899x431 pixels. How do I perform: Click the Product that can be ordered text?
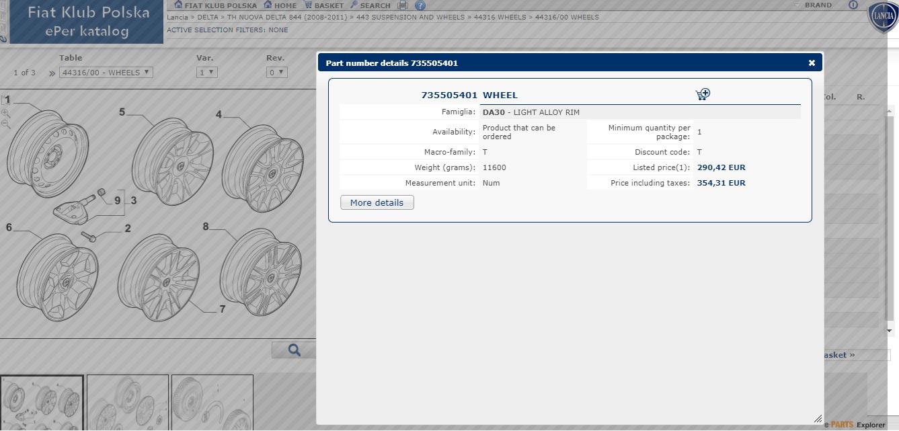coord(519,132)
